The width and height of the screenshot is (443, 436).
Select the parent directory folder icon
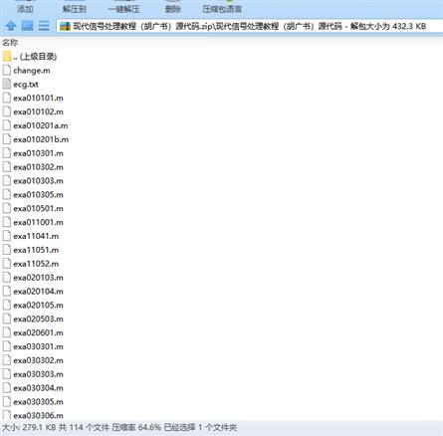click(7, 57)
